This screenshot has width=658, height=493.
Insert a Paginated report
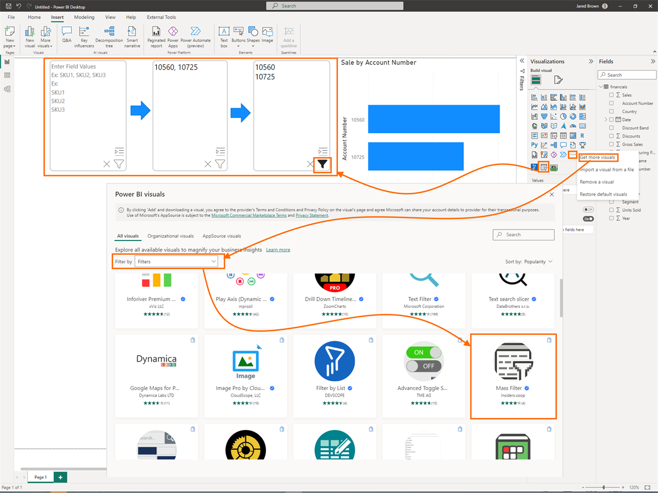coord(156,37)
